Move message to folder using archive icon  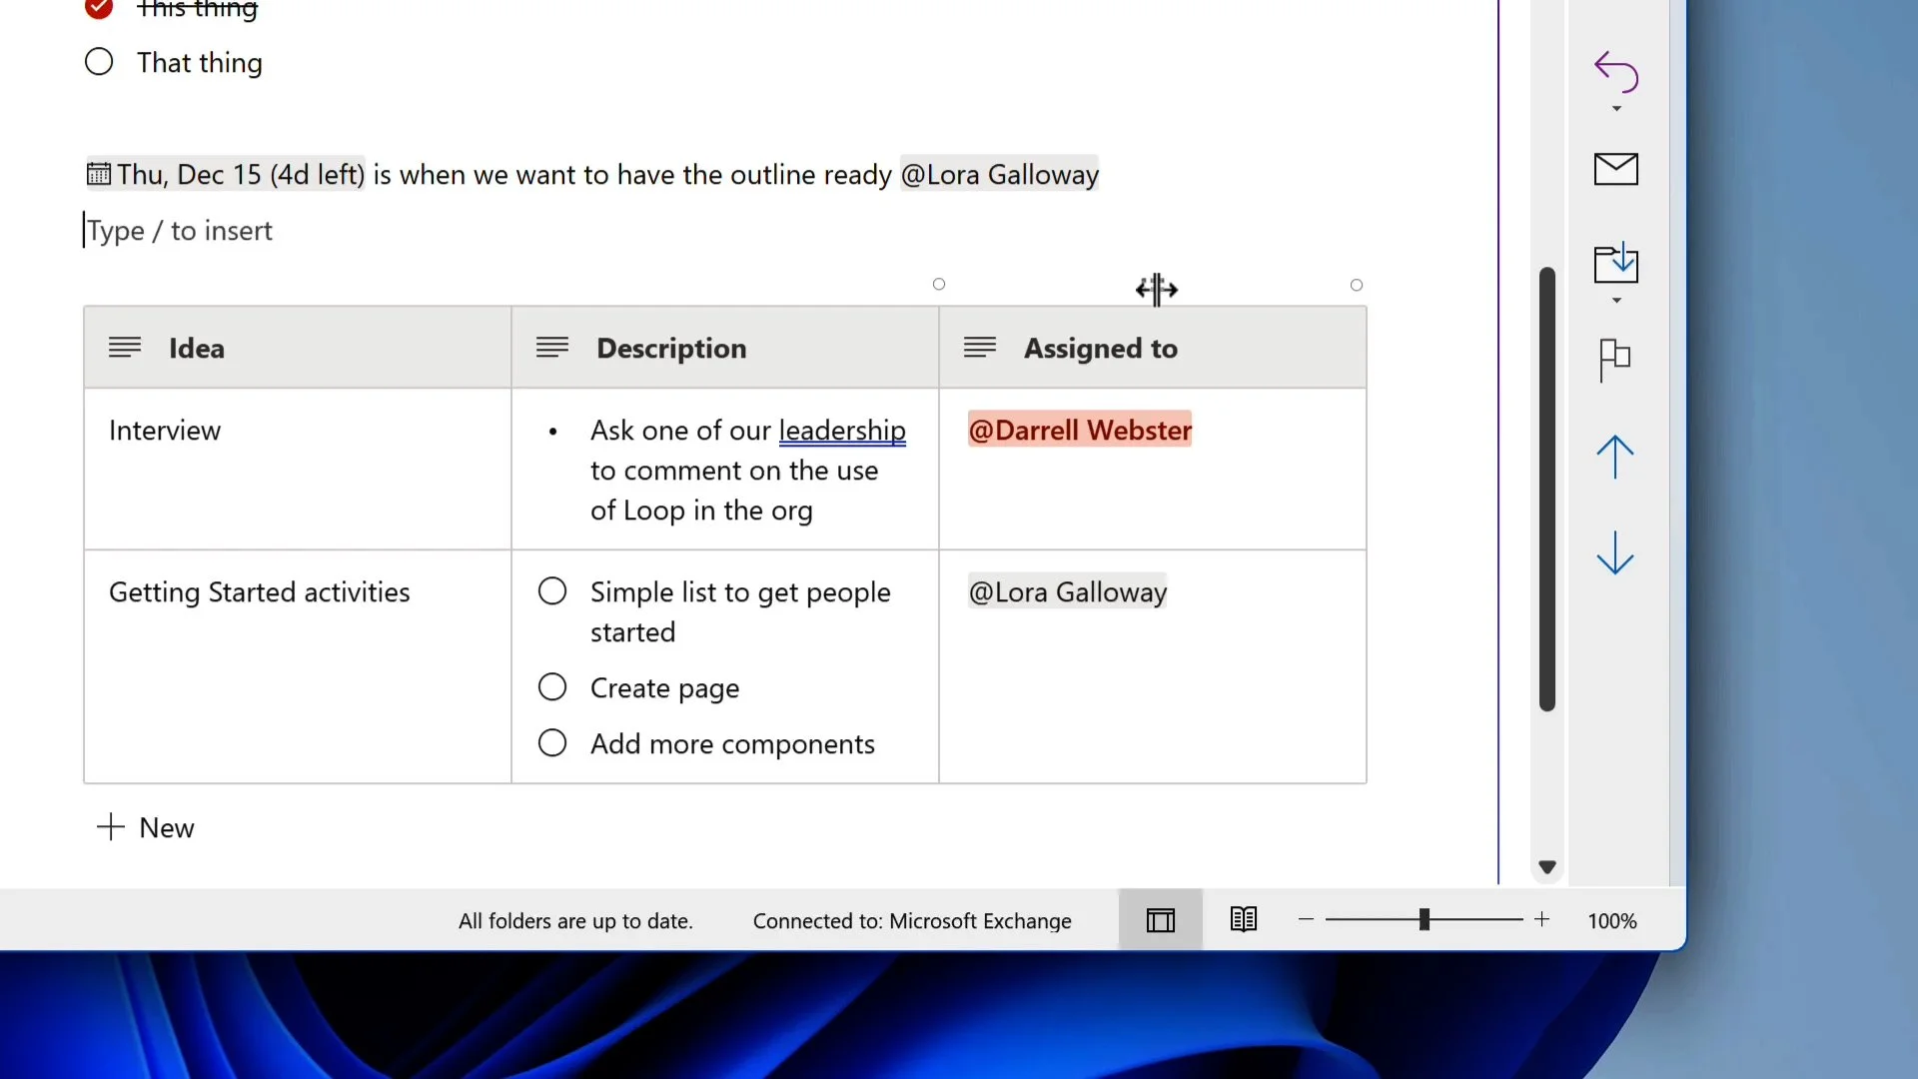click(1615, 263)
